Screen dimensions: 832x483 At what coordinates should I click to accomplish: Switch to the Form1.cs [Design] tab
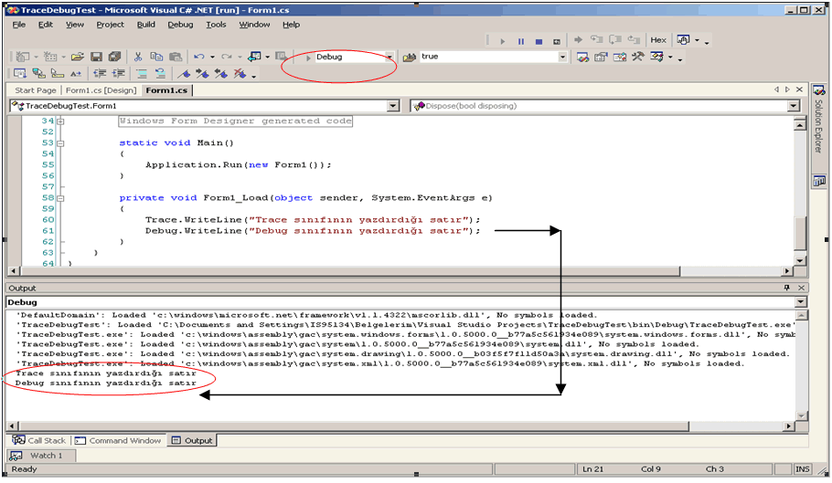(x=101, y=90)
